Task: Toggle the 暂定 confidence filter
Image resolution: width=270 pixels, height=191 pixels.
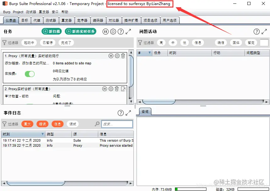Action: click(x=251, y=43)
